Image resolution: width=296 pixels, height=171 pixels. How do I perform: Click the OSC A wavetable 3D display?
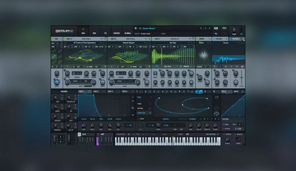click(x=85, y=57)
